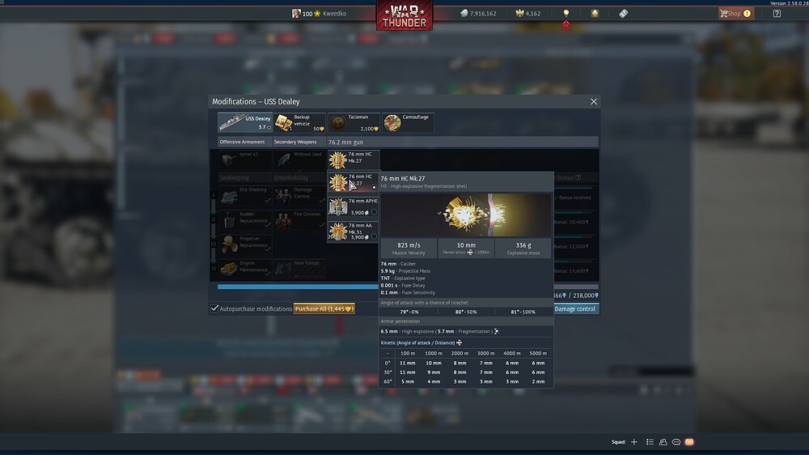Open the help question-mark icon
The image size is (809, 455).
pyautogui.click(x=777, y=14)
